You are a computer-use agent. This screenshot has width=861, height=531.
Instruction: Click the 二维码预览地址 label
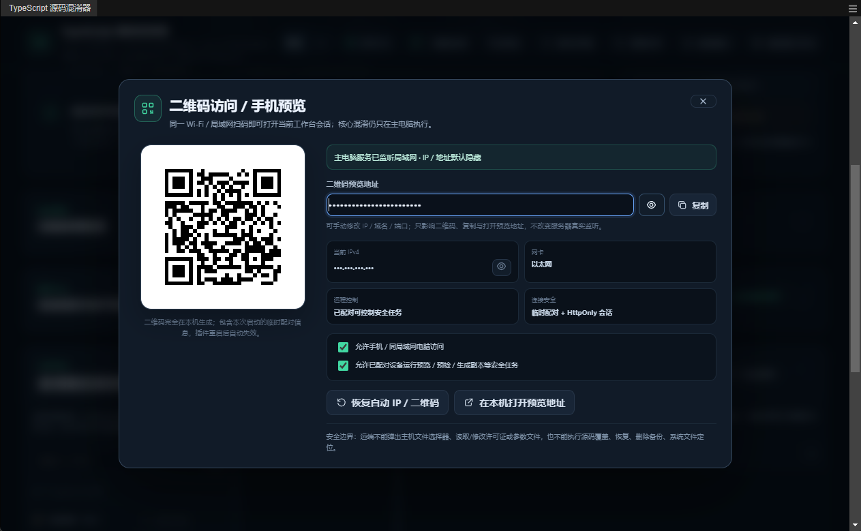352,184
